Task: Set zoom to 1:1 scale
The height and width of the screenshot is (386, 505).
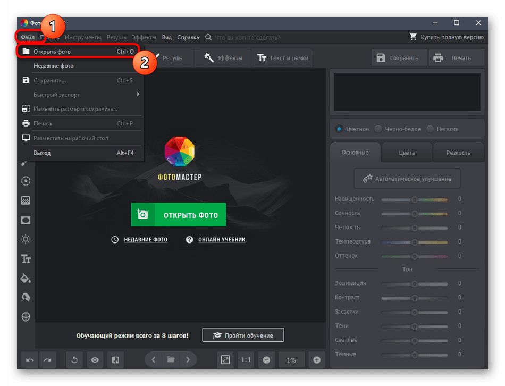Action: tap(246, 360)
